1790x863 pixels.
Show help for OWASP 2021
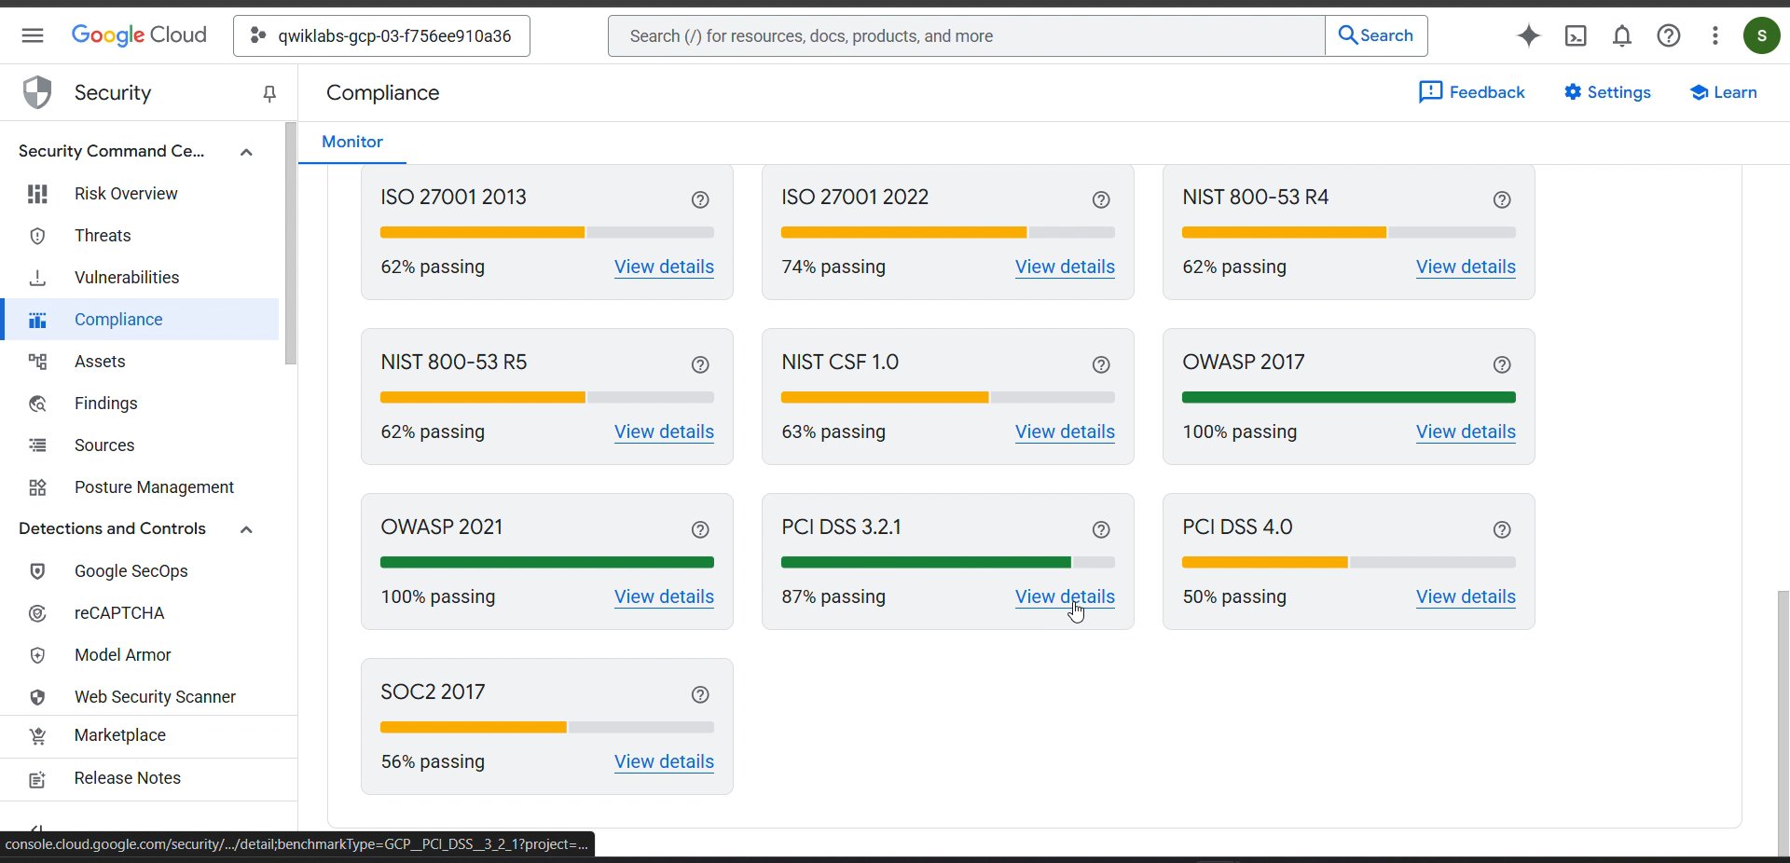[x=700, y=529]
